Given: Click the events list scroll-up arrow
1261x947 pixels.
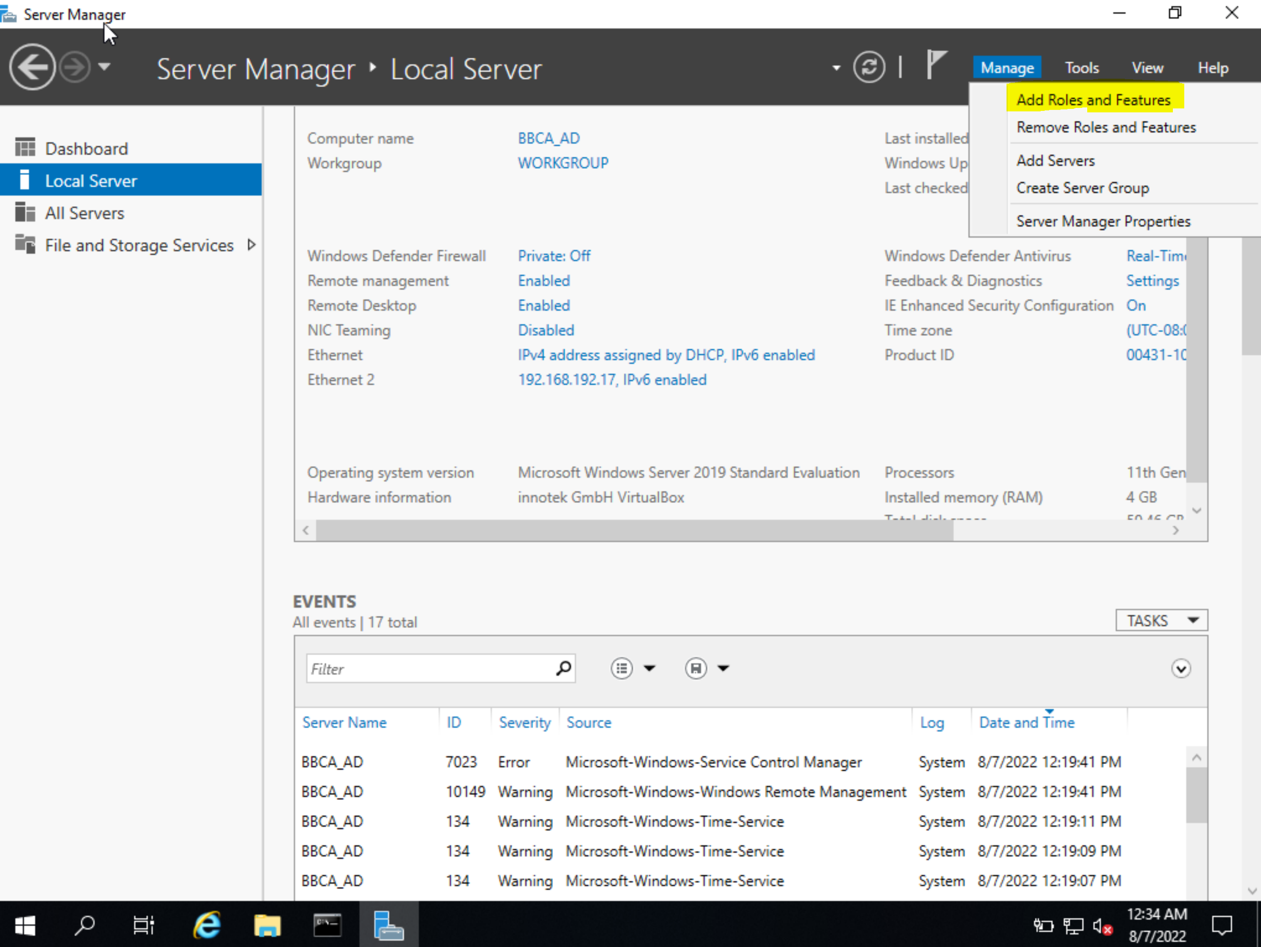Looking at the screenshot, I should pyautogui.click(x=1197, y=758).
